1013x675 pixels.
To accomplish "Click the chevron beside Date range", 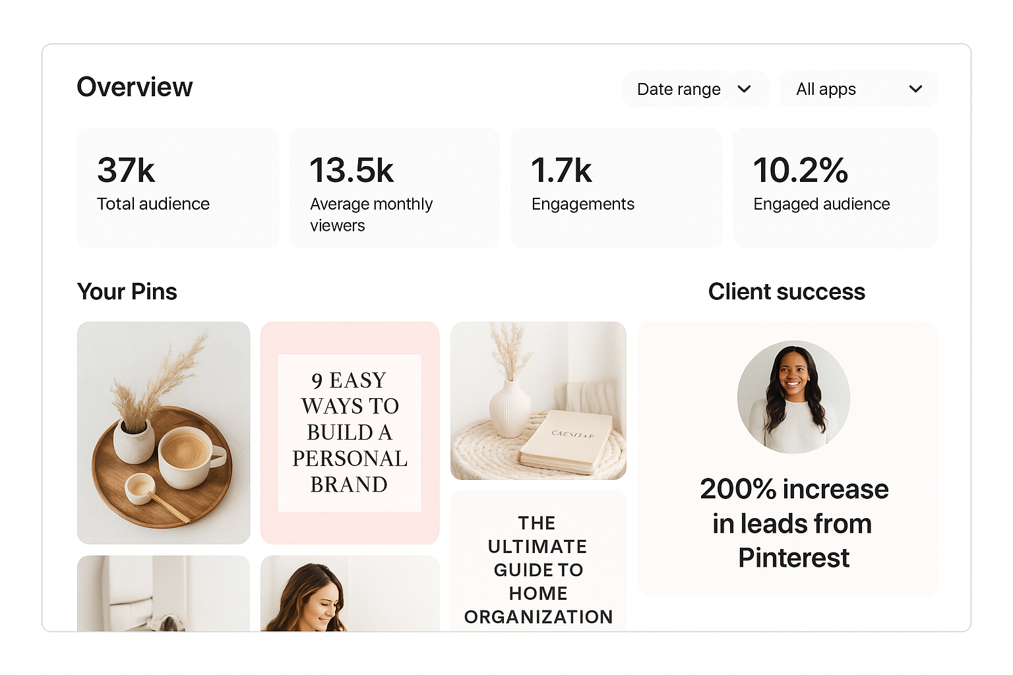I will click(744, 89).
